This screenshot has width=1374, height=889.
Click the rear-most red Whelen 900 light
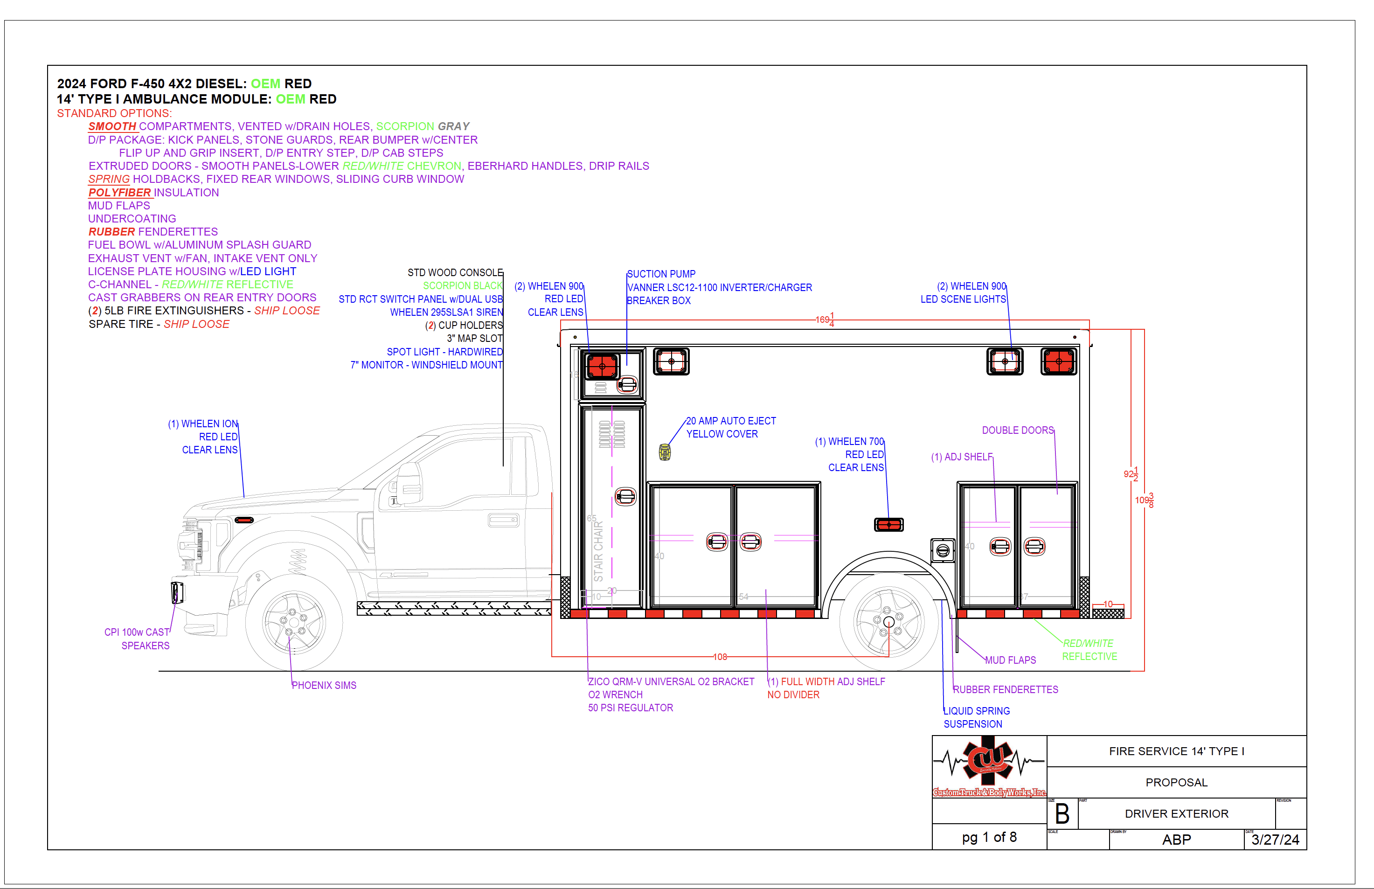coord(1058,361)
